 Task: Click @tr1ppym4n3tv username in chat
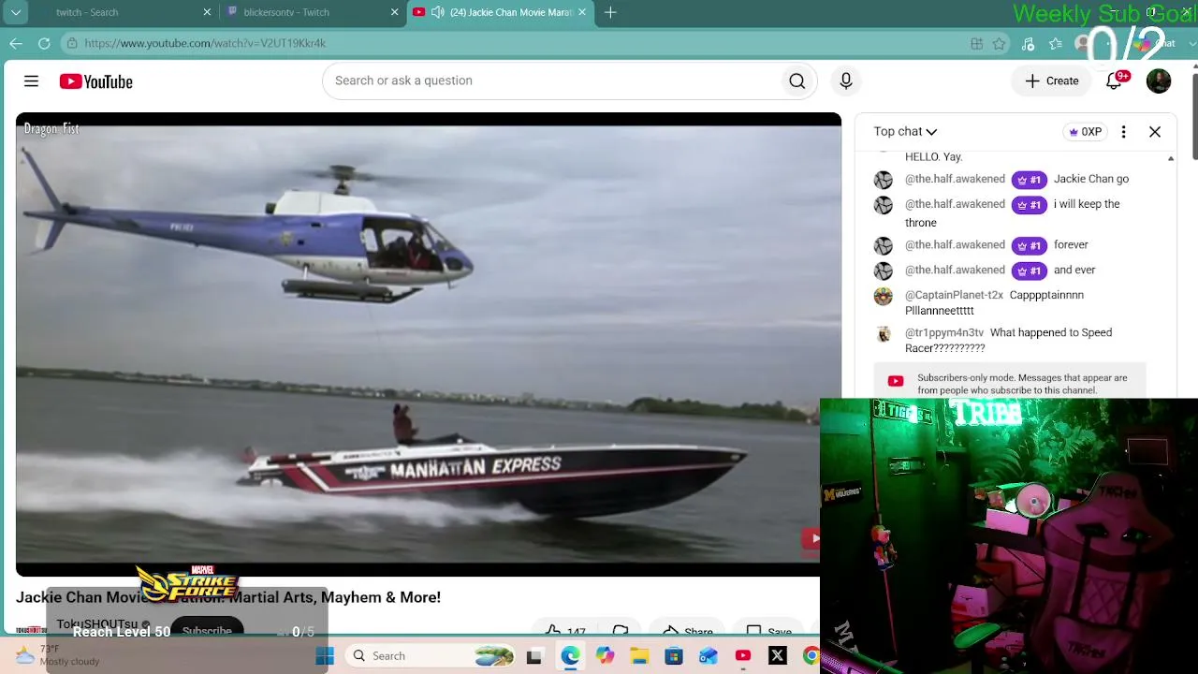point(944,332)
